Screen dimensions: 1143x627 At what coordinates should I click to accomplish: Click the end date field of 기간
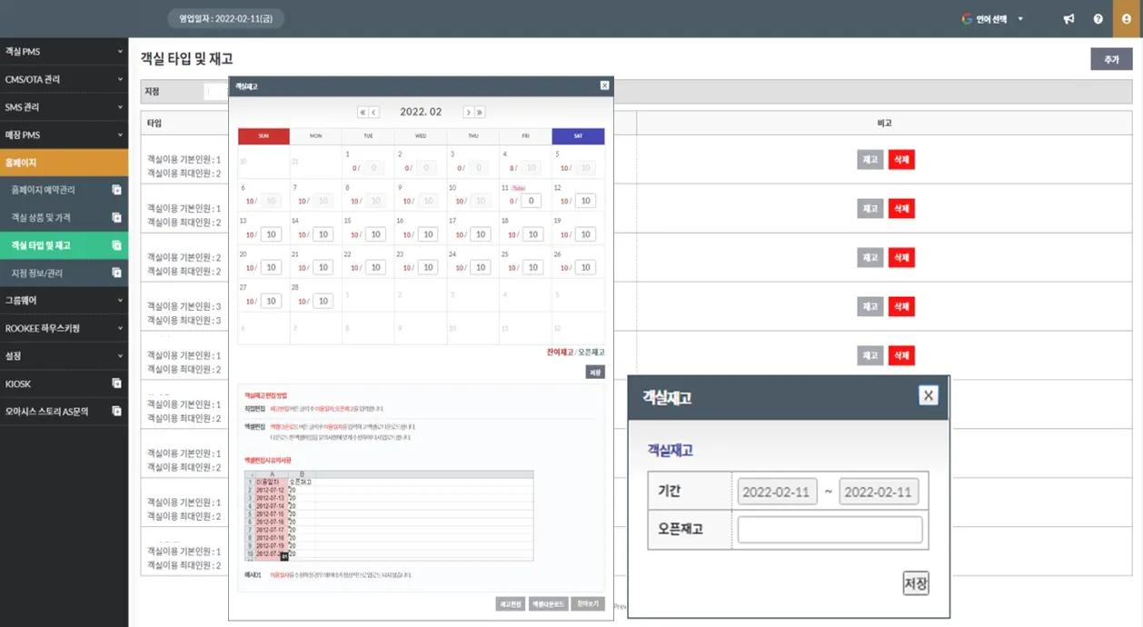879,493
